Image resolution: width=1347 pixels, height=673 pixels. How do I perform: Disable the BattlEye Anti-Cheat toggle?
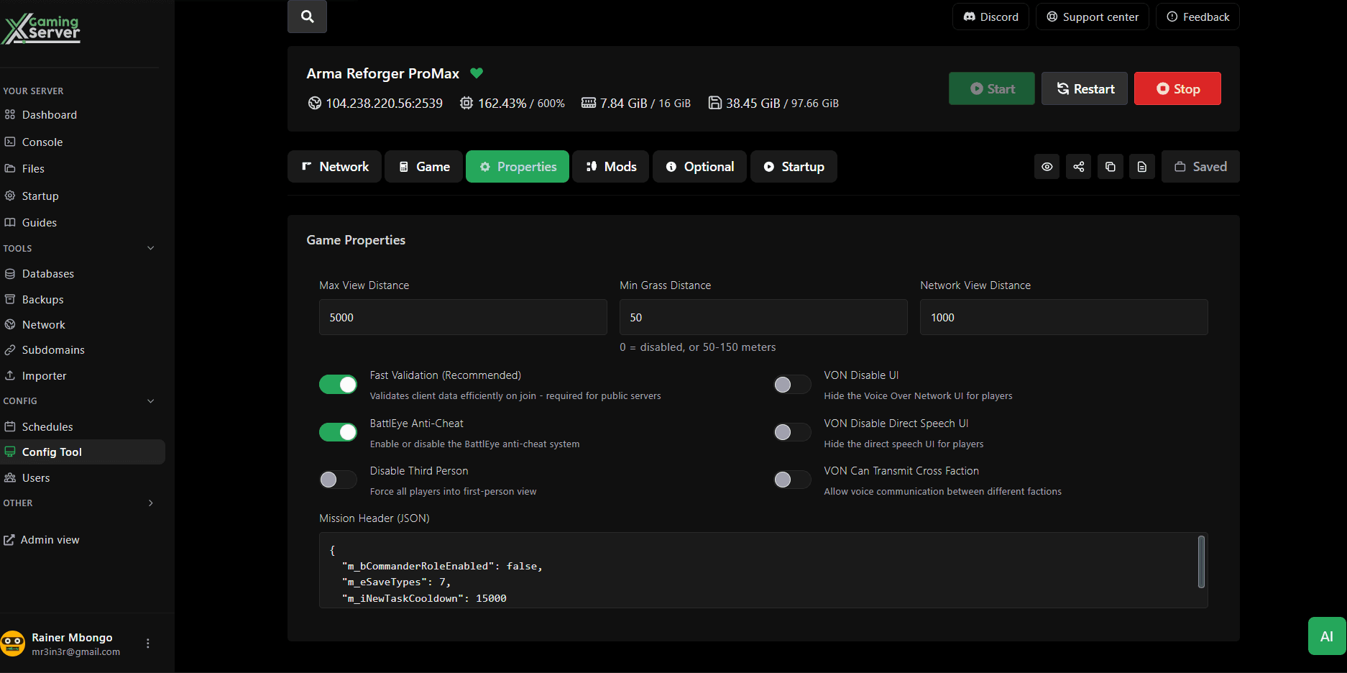(338, 431)
